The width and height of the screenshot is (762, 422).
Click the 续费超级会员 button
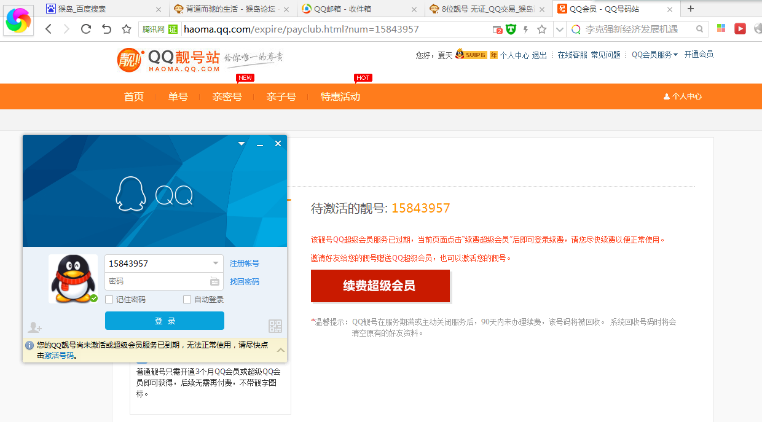point(380,286)
